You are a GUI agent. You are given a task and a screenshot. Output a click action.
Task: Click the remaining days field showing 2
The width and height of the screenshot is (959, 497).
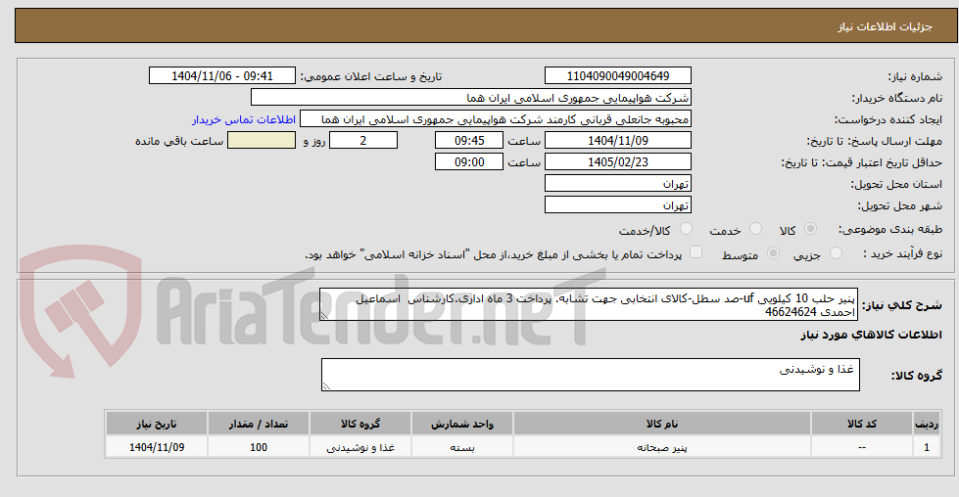point(363,141)
